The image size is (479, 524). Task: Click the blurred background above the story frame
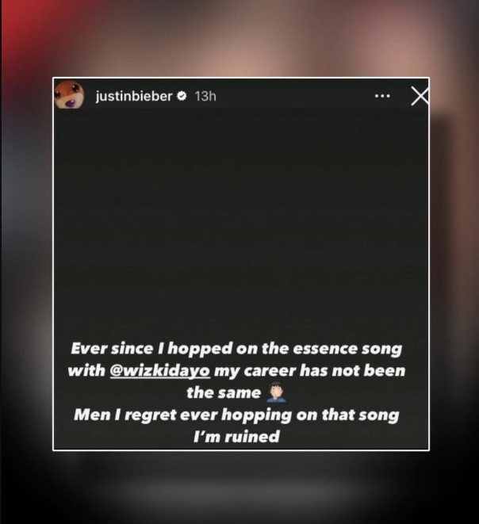point(239,37)
